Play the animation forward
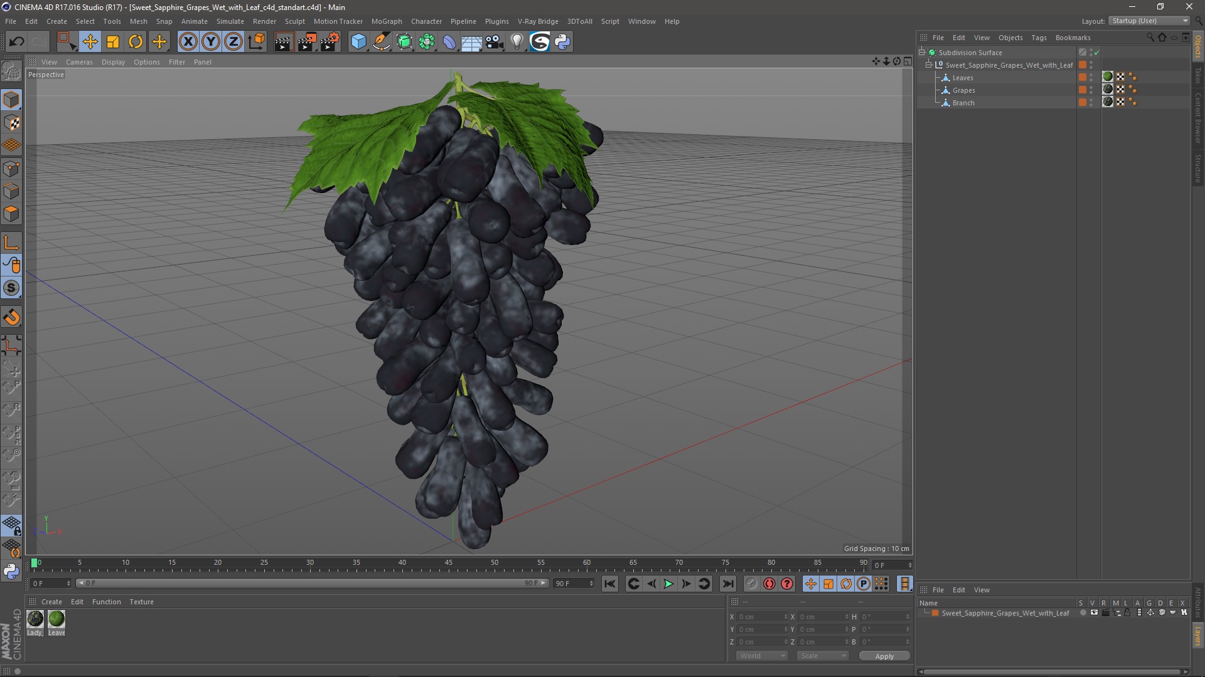1205x677 pixels. [668, 584]
